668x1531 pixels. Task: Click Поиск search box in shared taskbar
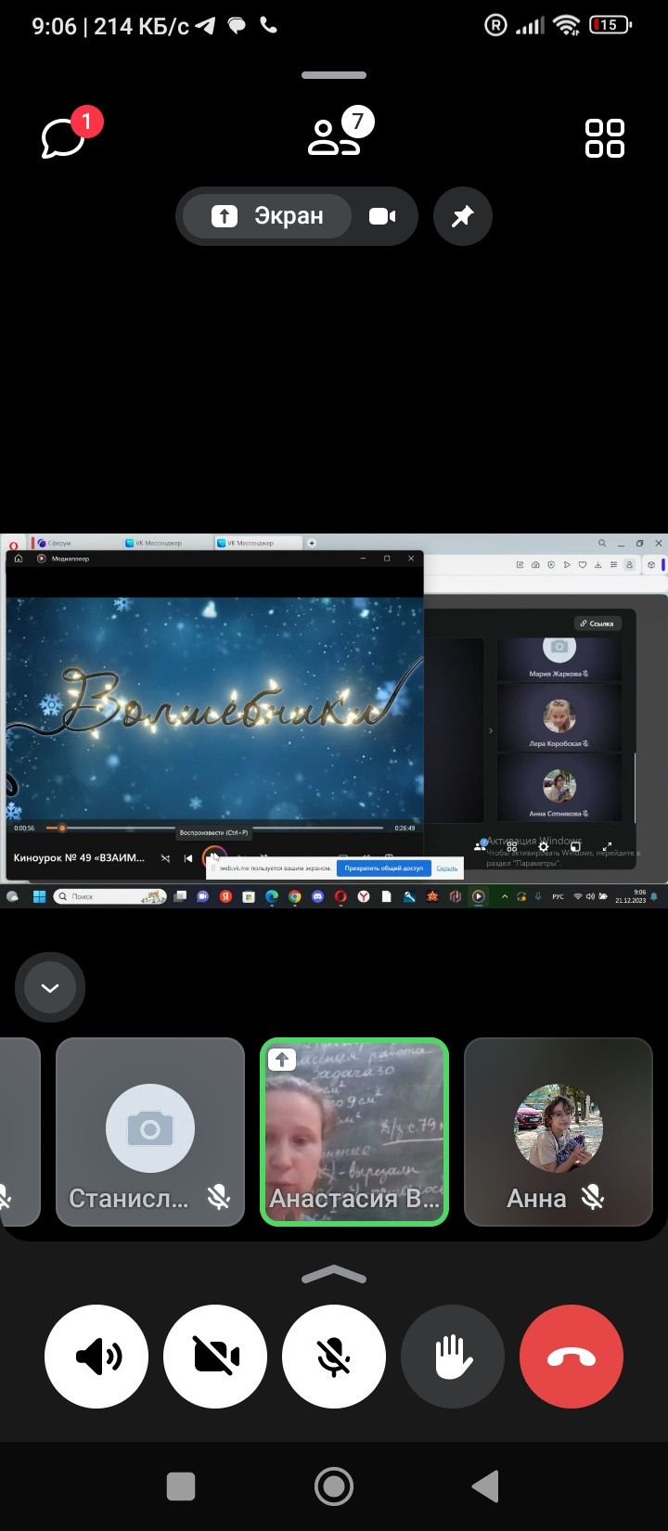coord(109,897)
